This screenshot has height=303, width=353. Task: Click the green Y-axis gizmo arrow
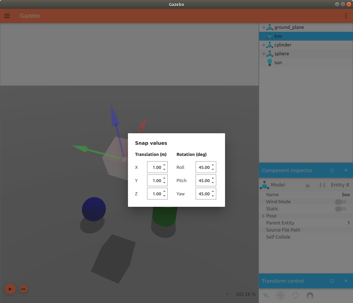point(85,149)
